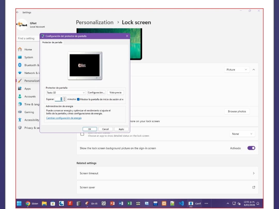Follow 'Cambiar configuración de energía' link
The width and height of the screenshot is (279, 209).
tap(64, 118)
